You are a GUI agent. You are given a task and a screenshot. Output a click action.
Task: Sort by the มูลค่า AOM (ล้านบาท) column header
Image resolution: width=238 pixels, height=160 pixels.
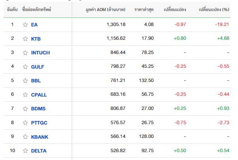tap(105, 10)
